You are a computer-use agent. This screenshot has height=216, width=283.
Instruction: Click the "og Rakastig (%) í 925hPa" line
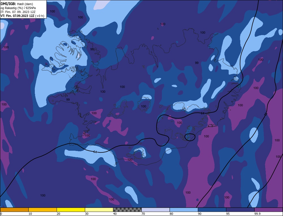[x=18, y=8]
